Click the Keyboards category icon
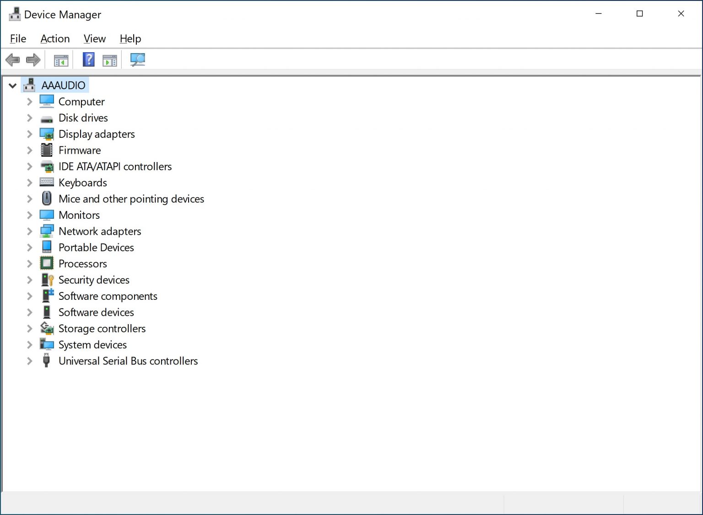 point(46,182)
